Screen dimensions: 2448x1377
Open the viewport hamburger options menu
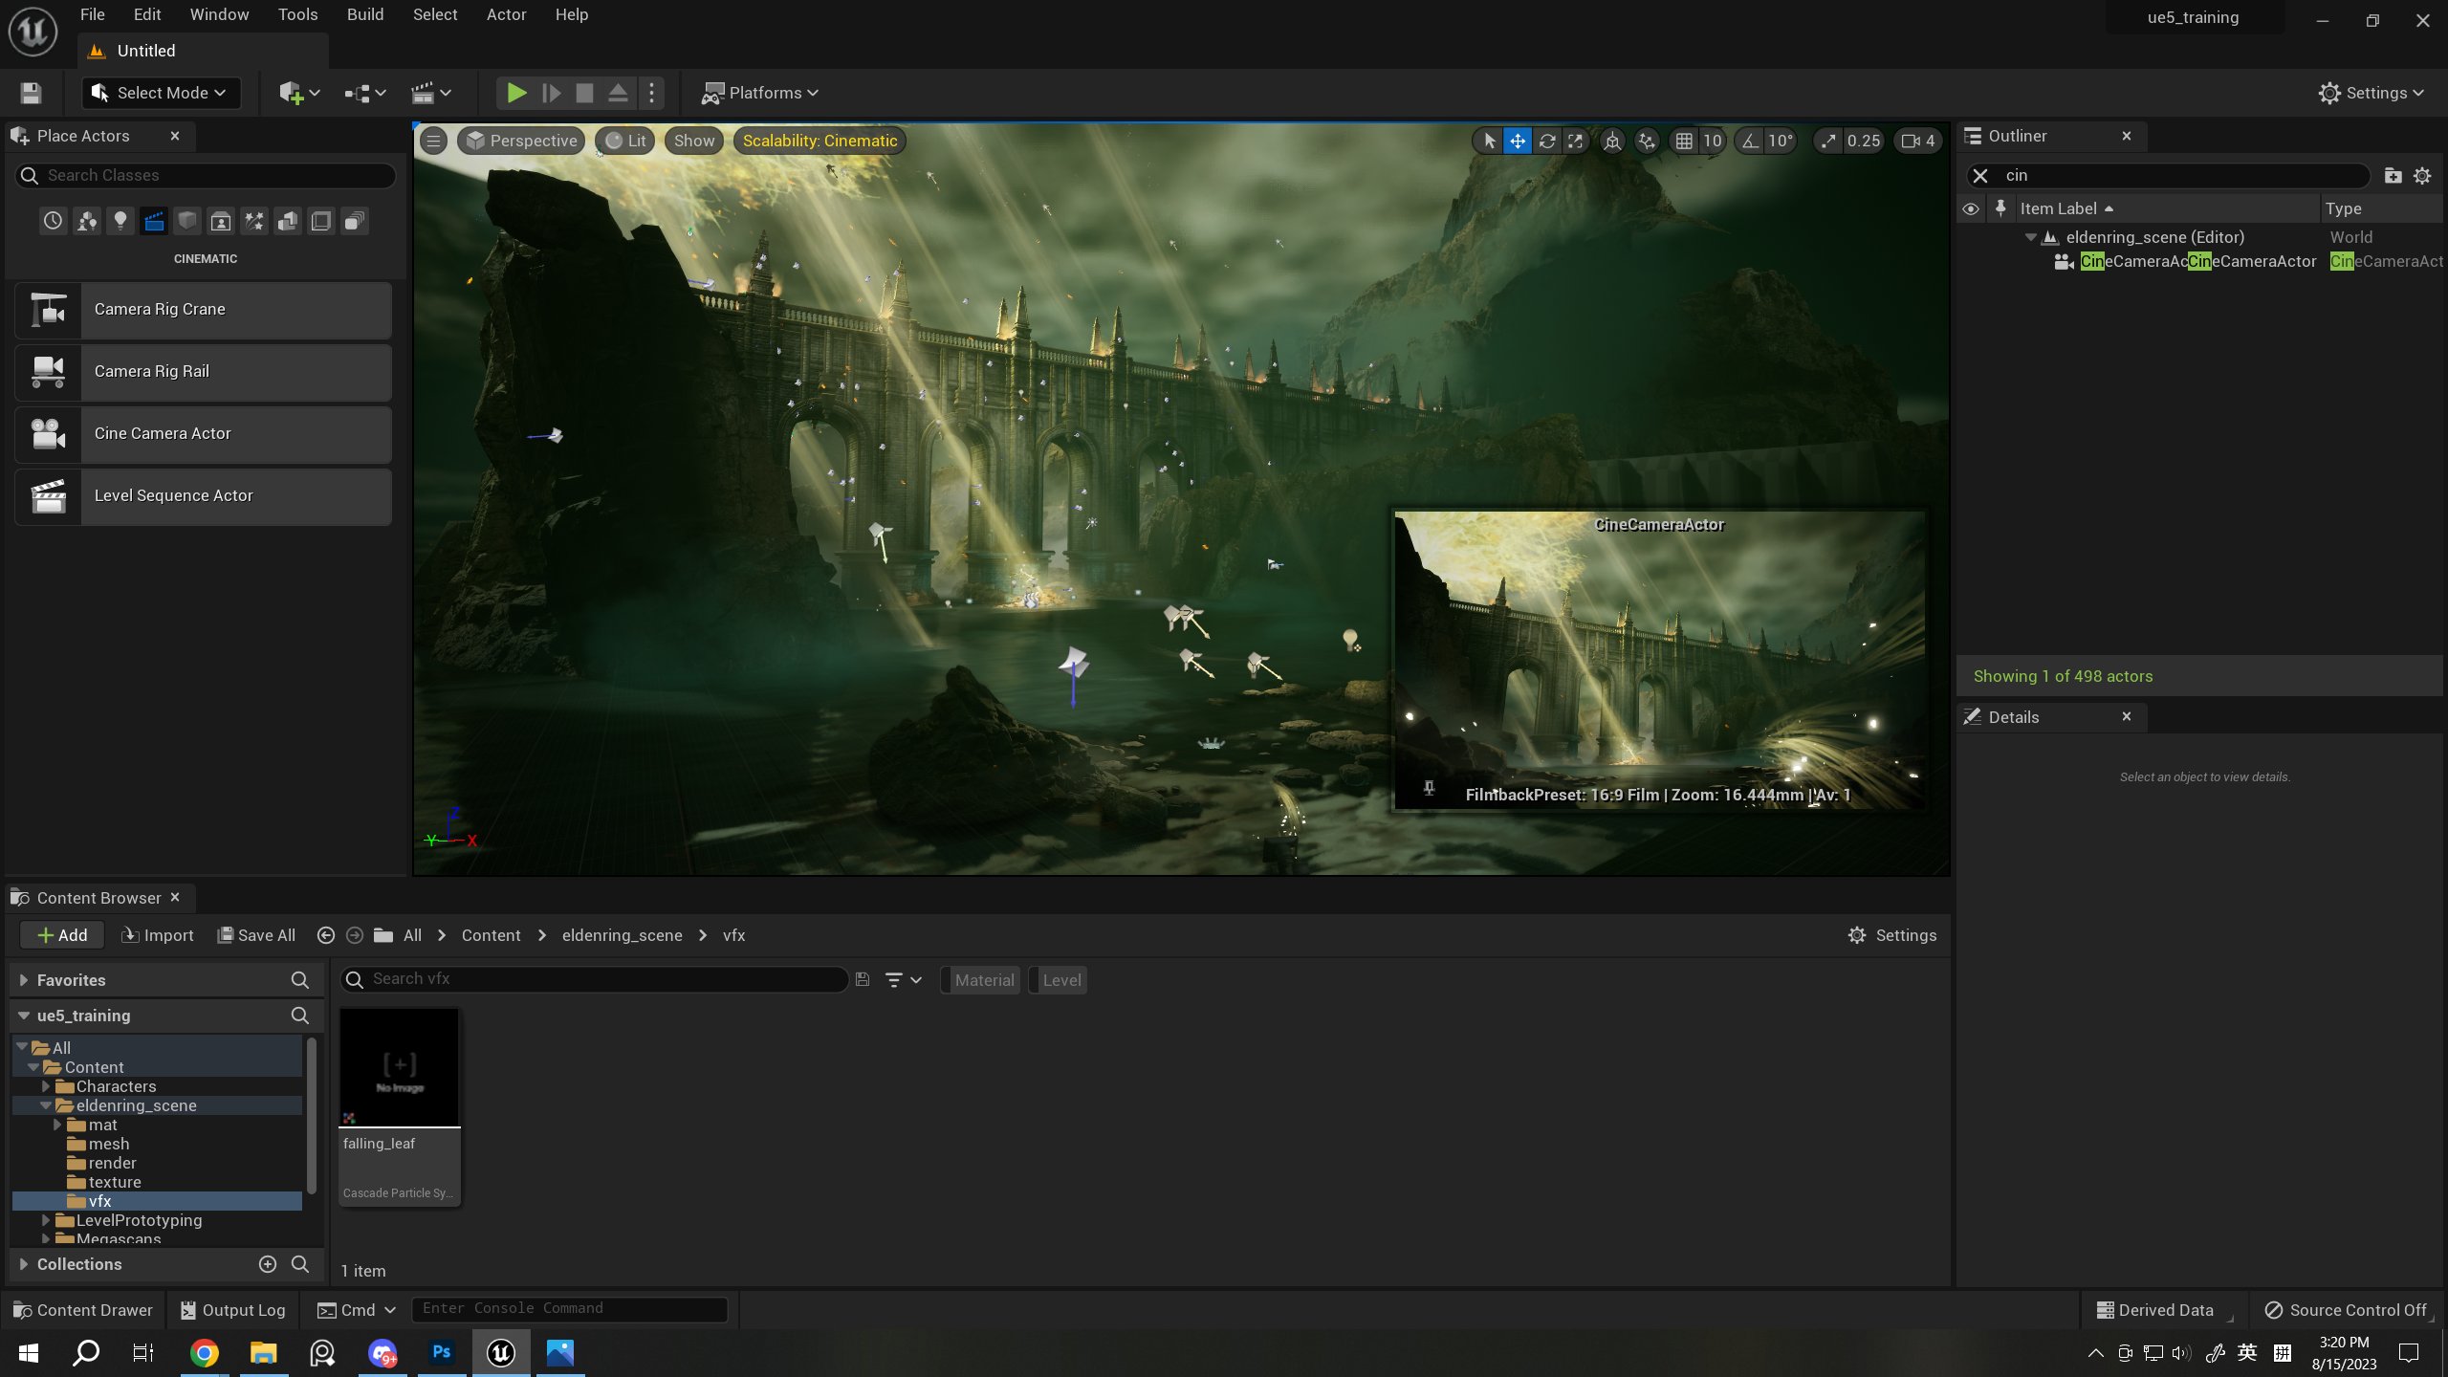click(x=433, y=141)
